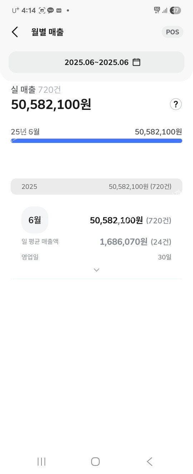Tap the 5G signal indicator
This screenshot has height=474, width=193.
[x=157, y=10]
